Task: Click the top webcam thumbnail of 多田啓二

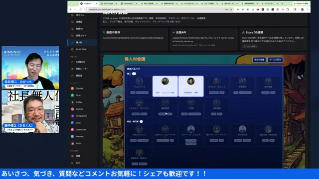Action: pyautogui.click(x=30, y=68)
